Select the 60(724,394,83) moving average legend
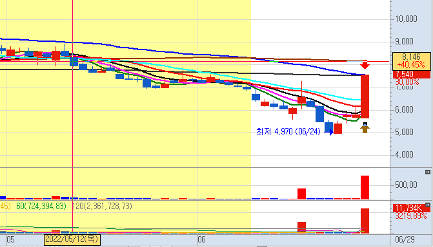 (41, 206)
